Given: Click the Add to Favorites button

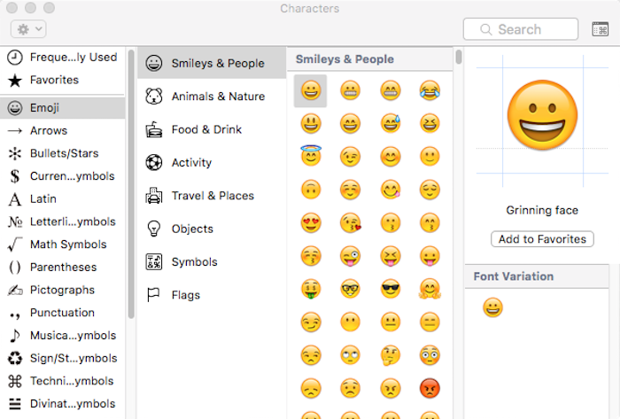Looking at the screenshot, I should pos(542,239).
